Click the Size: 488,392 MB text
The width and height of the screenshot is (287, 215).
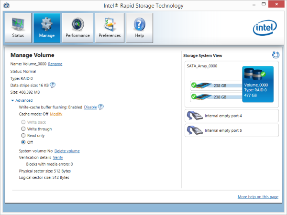pyautogui.click(x=25, y=92)
